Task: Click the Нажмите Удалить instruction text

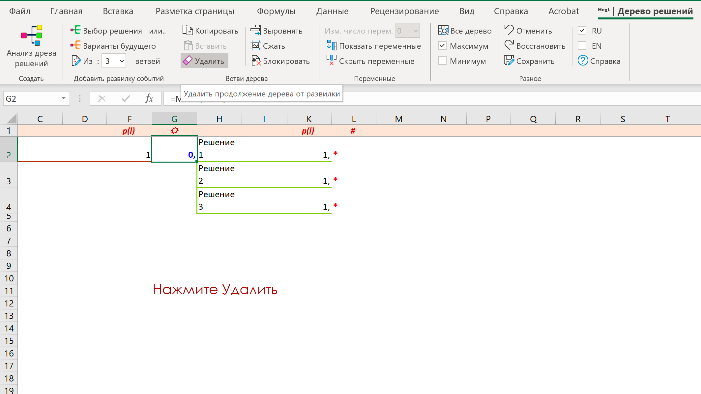Action: tap(215, 290)
